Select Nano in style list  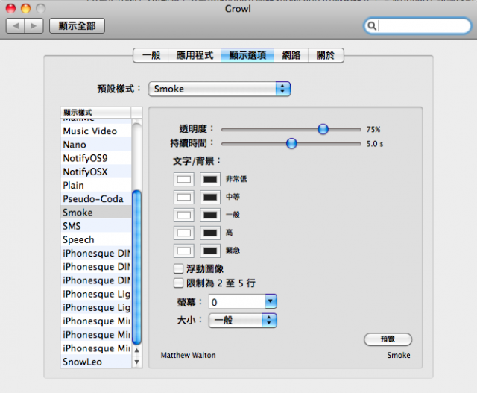point(96,144)
